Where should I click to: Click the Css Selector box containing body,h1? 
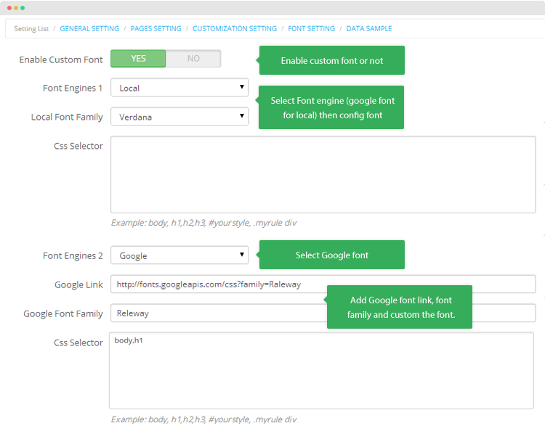click(321, 371)
